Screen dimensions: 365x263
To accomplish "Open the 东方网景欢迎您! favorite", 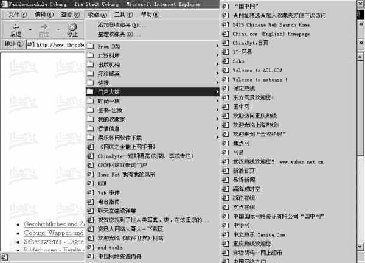I will pyautogui.click(x=288, y=97).
